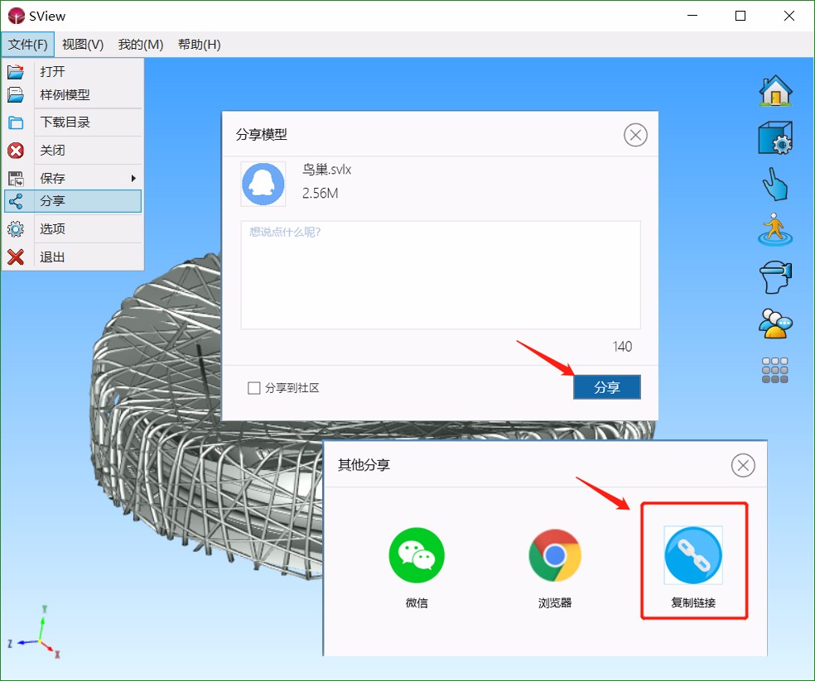Image resolution: width=815 pixels, height=681 pixels.
Task: Click the Home house icon in the right toolbar
Action: [775, 91]
